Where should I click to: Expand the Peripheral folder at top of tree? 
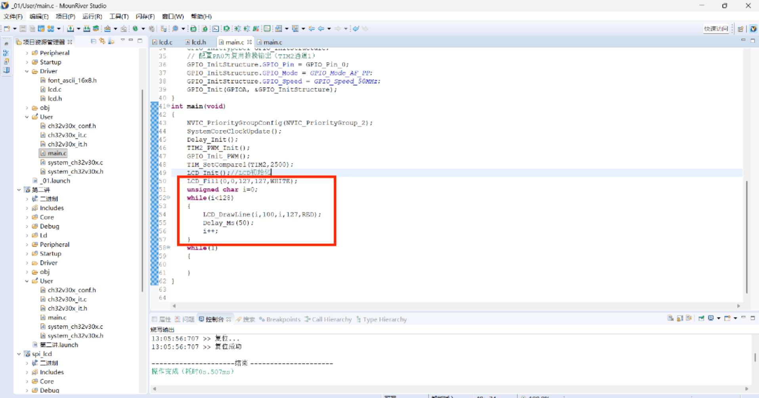pyautogui.click(x=27, y=53)
